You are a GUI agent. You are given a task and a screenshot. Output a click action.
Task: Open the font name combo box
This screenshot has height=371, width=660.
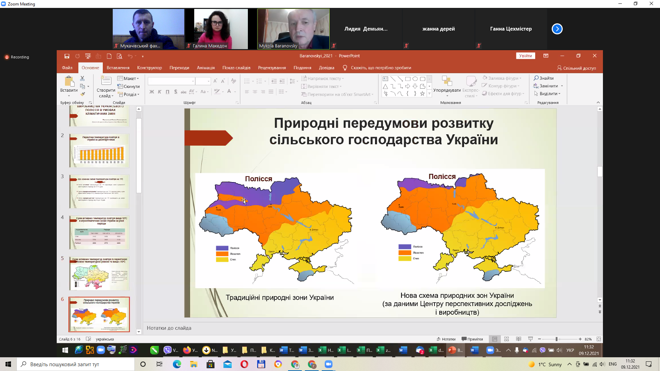pyautogui.click(x=171, y=81)
